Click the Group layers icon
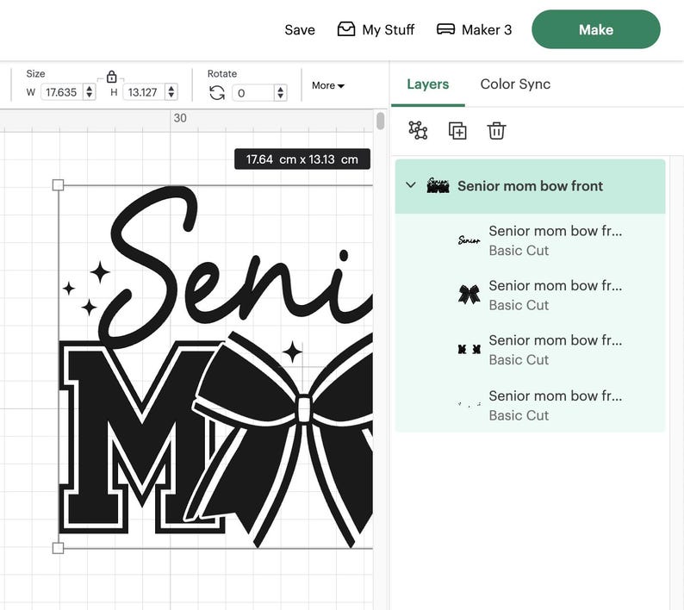684x610 pixels. 418,130
